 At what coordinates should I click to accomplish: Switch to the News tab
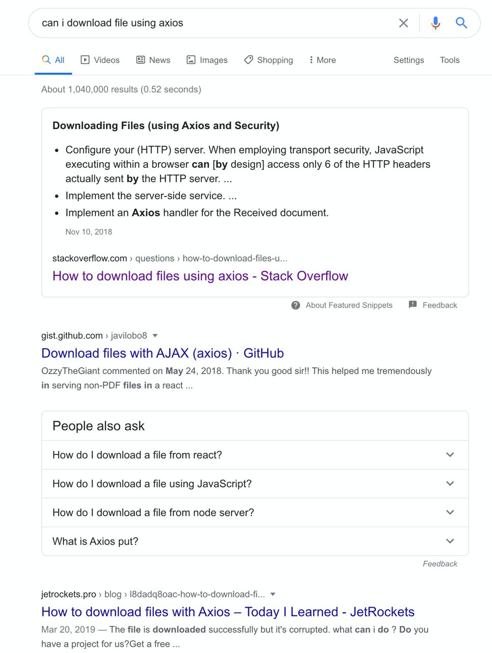coord(153,60)
